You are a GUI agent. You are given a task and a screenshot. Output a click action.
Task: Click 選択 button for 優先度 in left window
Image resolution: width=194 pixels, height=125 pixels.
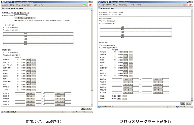[x=28, y=76]
